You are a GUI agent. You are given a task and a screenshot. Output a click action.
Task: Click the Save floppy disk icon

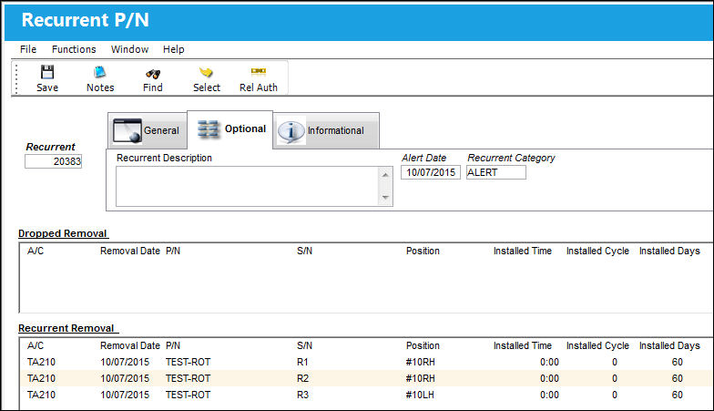coord(47,72)
